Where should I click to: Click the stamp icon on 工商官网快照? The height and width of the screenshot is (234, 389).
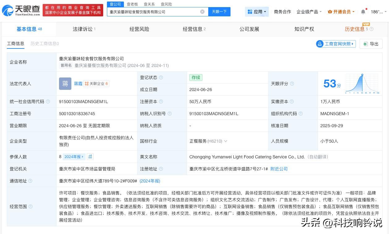coord(320,44)
